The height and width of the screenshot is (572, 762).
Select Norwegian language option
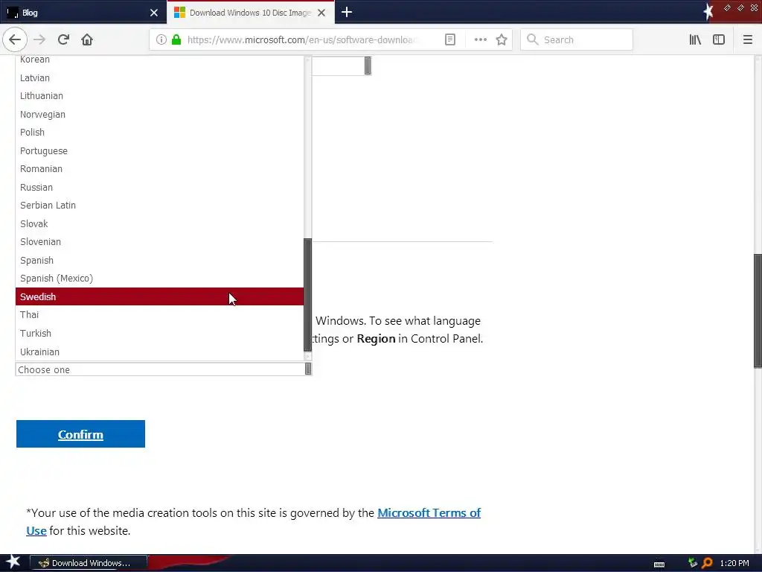(160, 114)
